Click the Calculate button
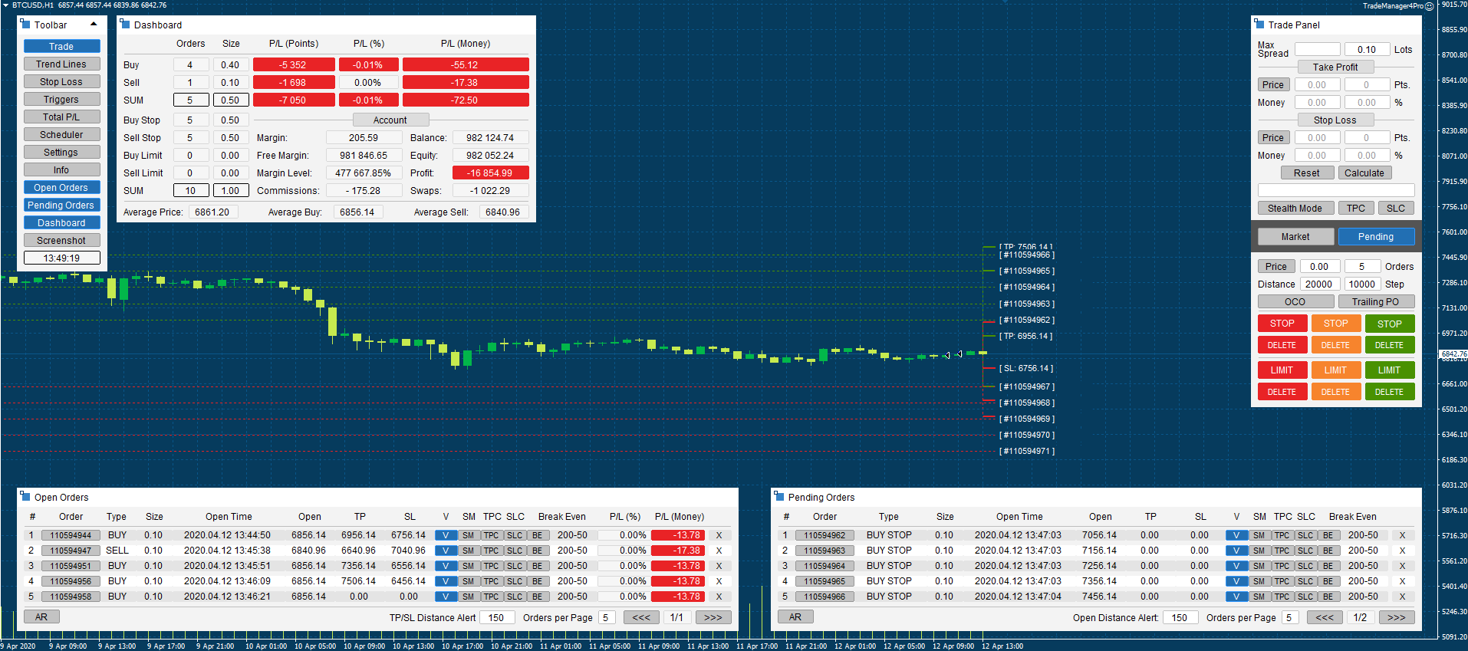 (1364, 173)
